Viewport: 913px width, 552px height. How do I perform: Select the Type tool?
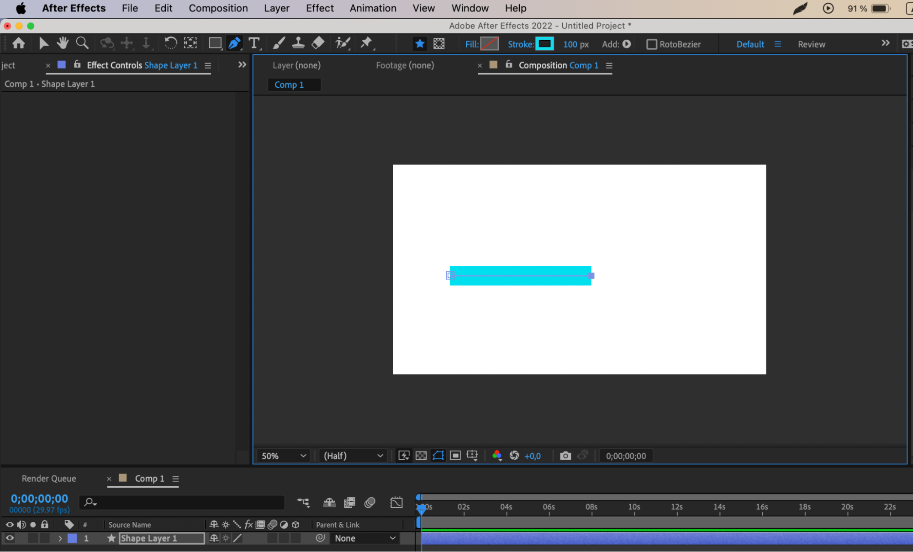pyautogui.click(x=254, y=43)
